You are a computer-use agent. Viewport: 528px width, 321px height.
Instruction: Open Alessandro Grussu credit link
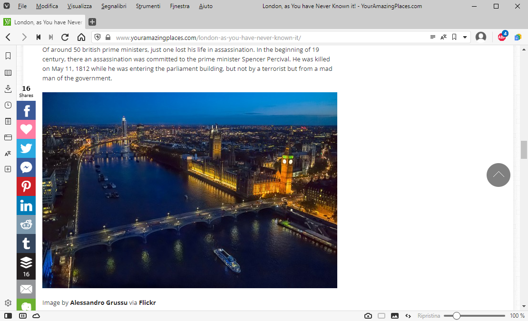(x=98, y=302)
